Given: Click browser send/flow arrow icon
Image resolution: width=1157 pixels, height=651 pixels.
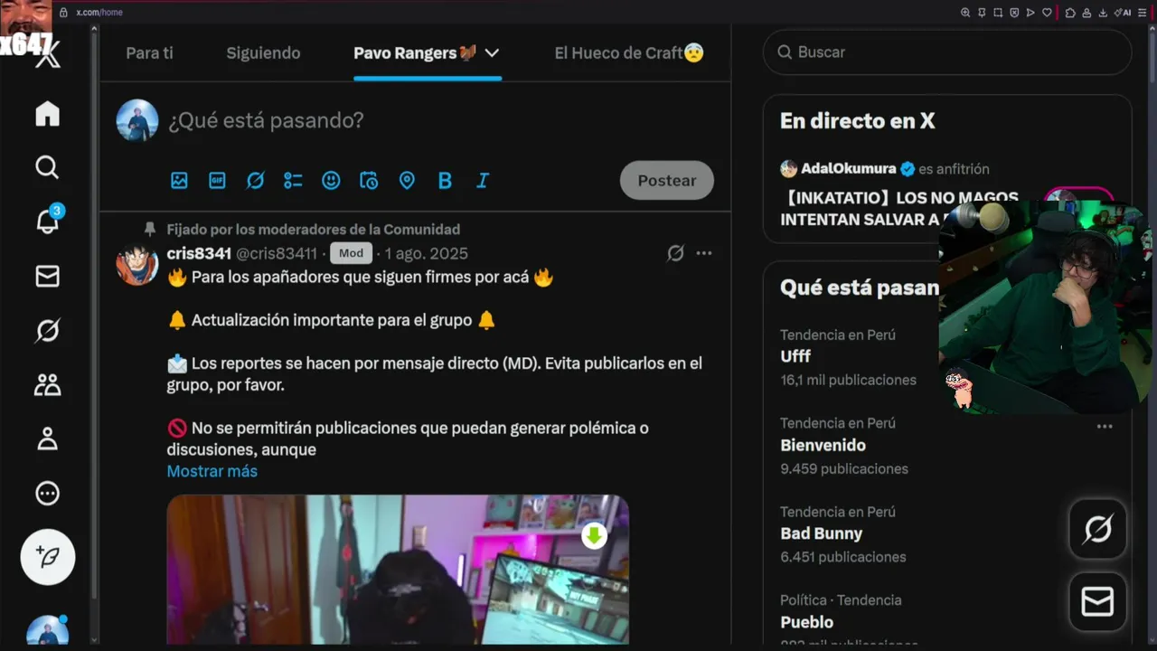Looking at the screenshot, I should (1030, 13).
